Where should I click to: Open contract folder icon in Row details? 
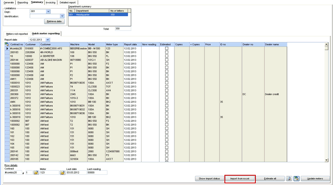(x=36, y=173)
